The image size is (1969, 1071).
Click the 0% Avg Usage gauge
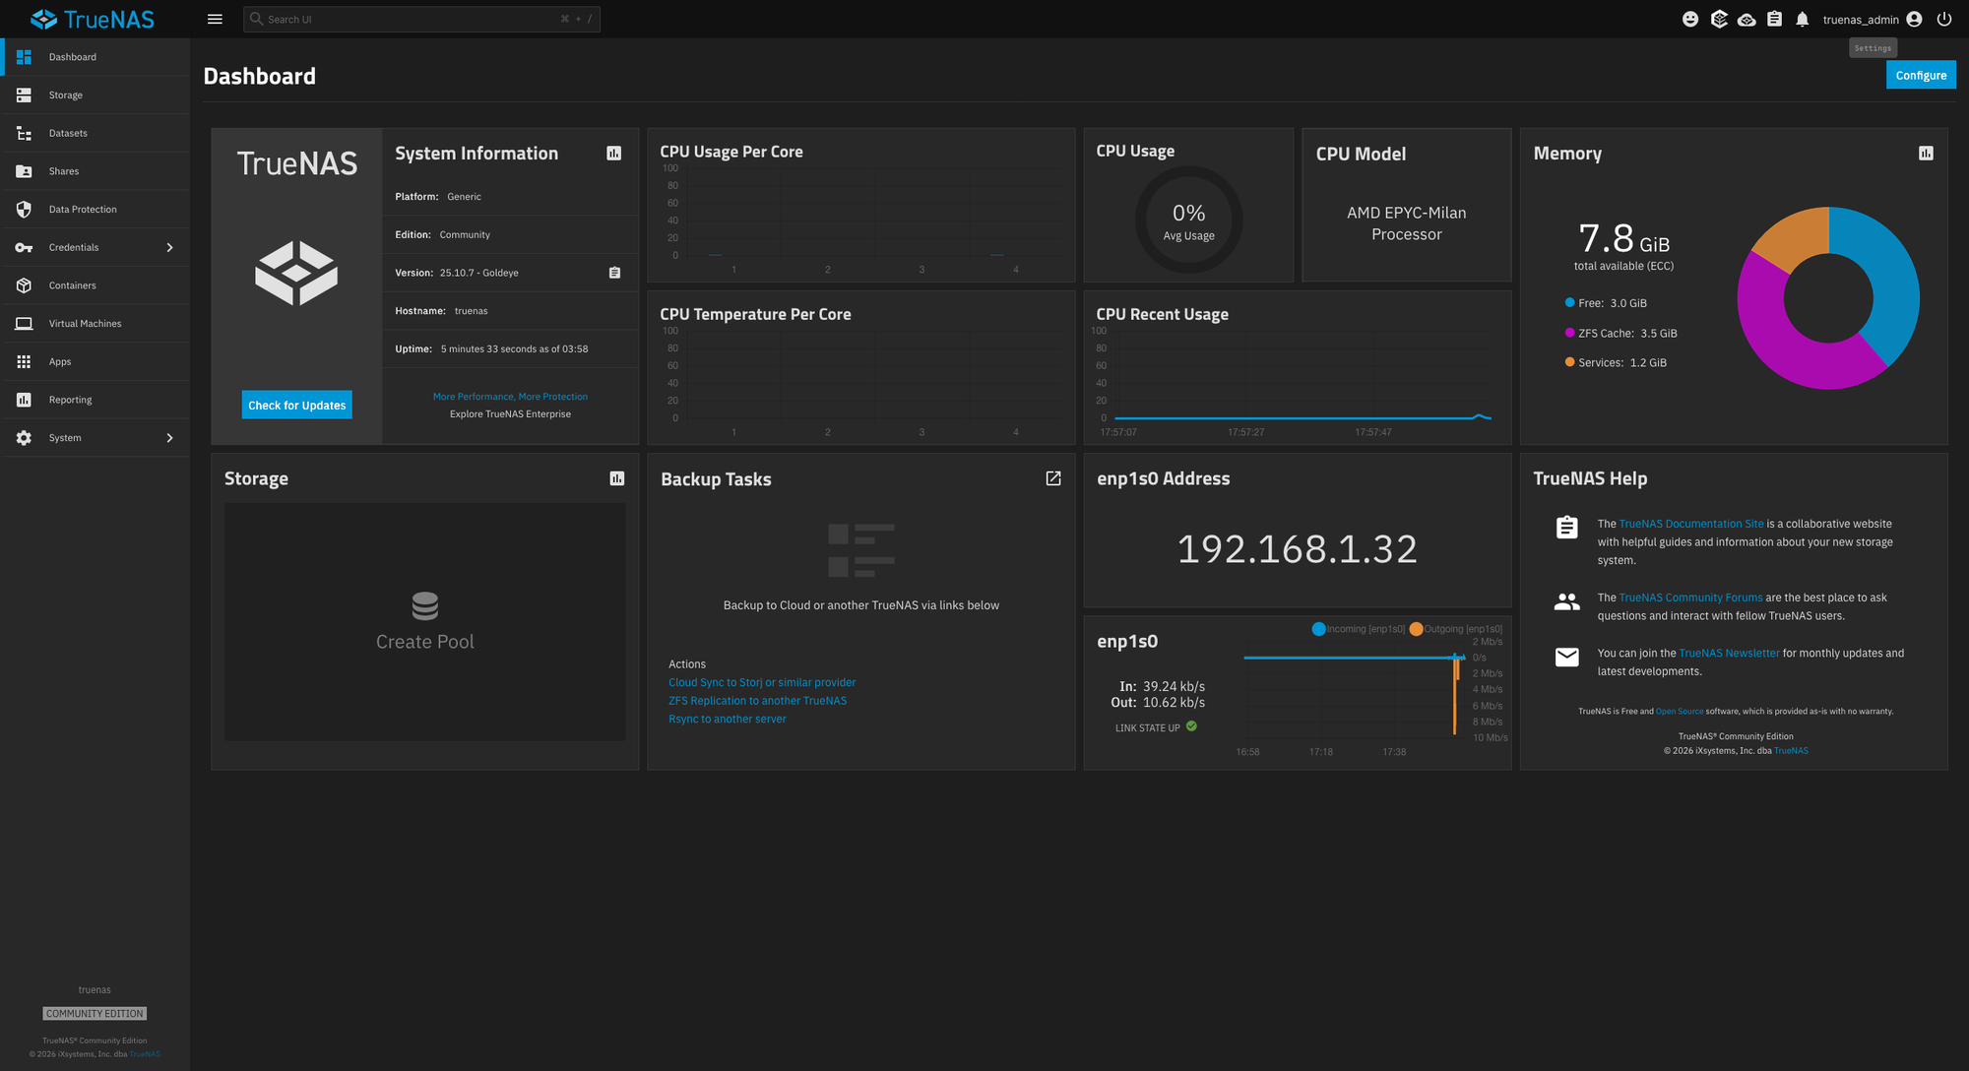point(1188,220)
